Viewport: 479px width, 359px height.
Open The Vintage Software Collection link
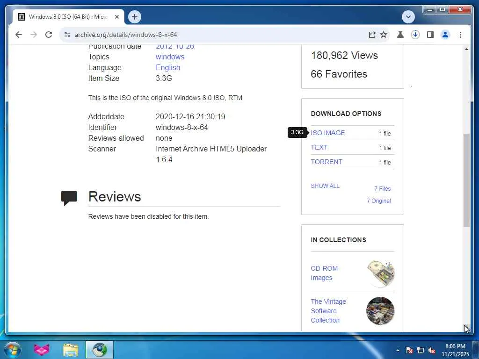coord(328,311)
